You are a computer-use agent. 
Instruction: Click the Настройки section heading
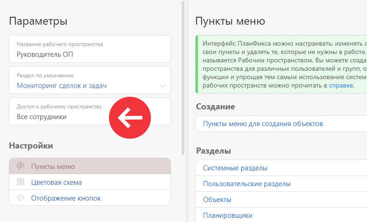(x=31, y=146)
